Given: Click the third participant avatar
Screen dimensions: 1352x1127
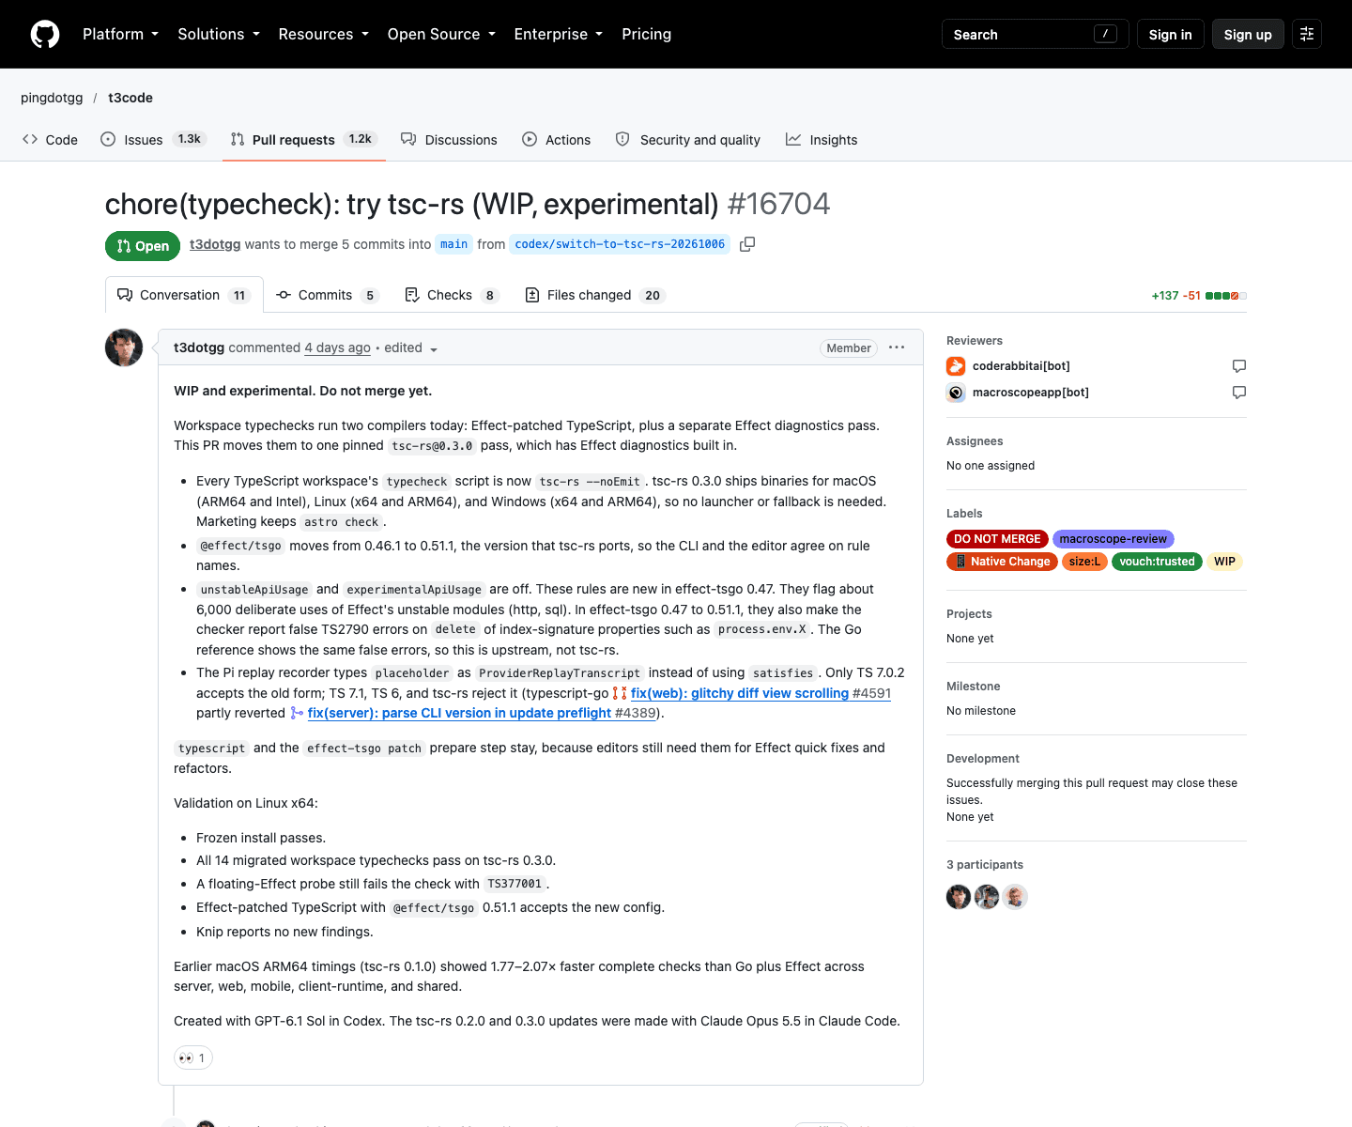Looking at the screenshot, I should coord(1015,897).
